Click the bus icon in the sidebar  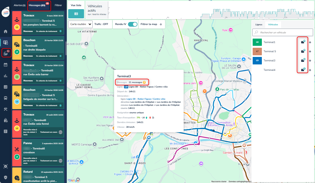[6, 98]
